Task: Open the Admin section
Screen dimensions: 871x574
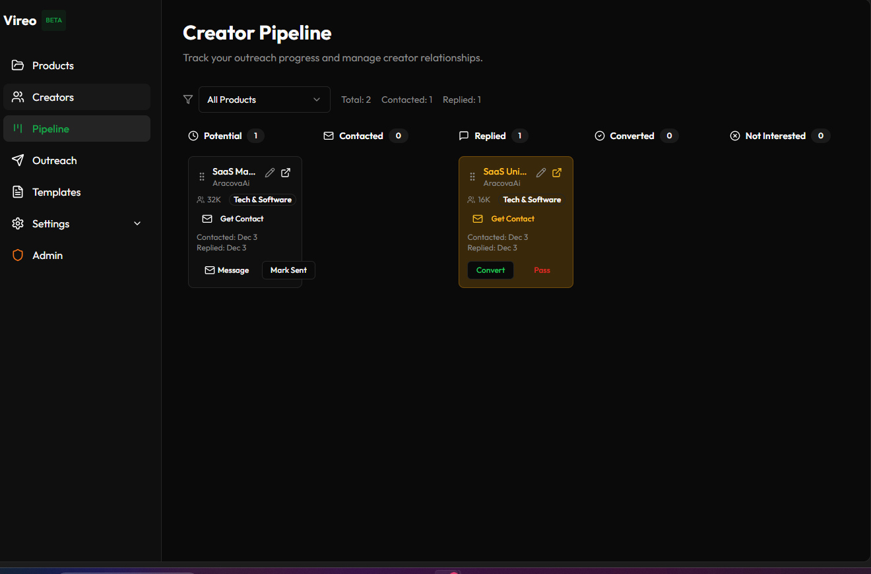Action: point(77,255)
